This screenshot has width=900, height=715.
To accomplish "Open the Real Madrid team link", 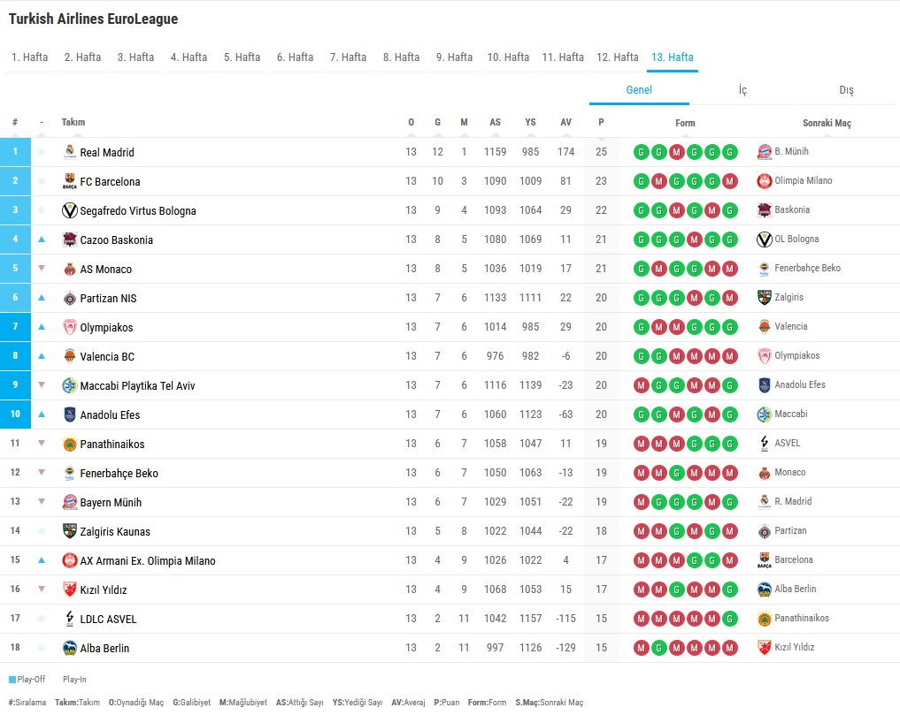I will pyautogui.click(x=107, y=153).
